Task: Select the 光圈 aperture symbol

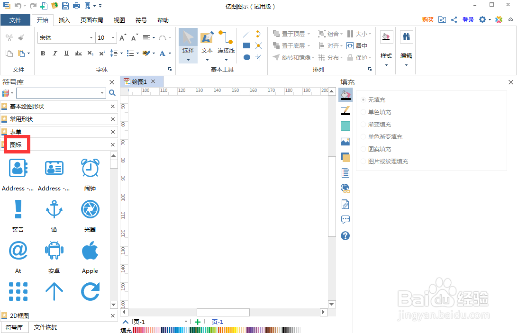Action: tap(90, 209)
